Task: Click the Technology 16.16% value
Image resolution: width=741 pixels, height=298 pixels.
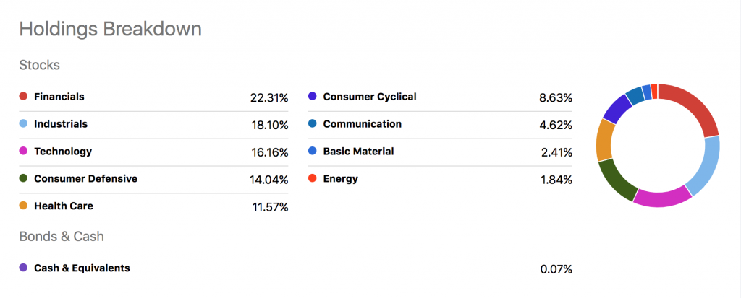Action: (x=269, y=153)
